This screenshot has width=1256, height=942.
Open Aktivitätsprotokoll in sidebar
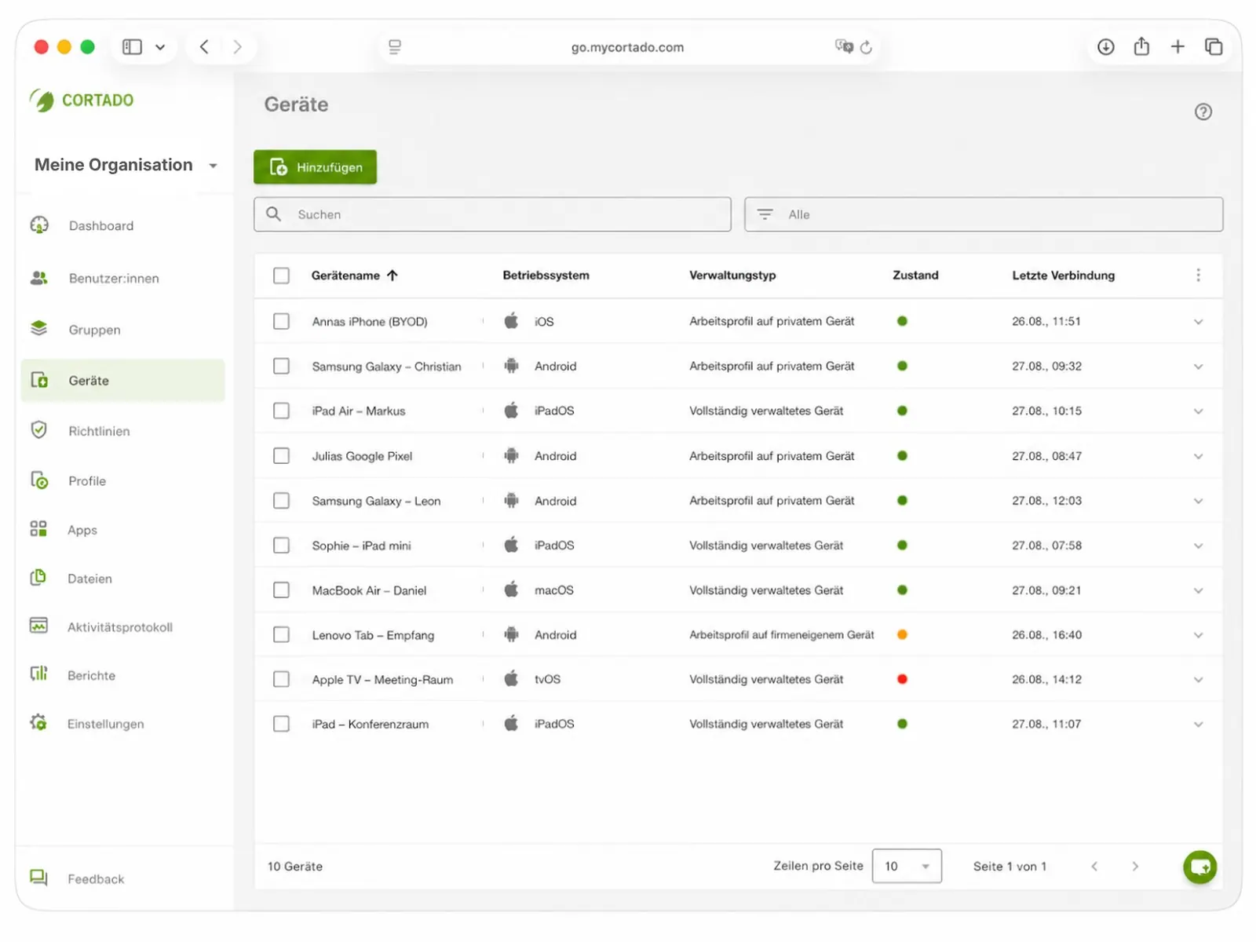point(122,626)
